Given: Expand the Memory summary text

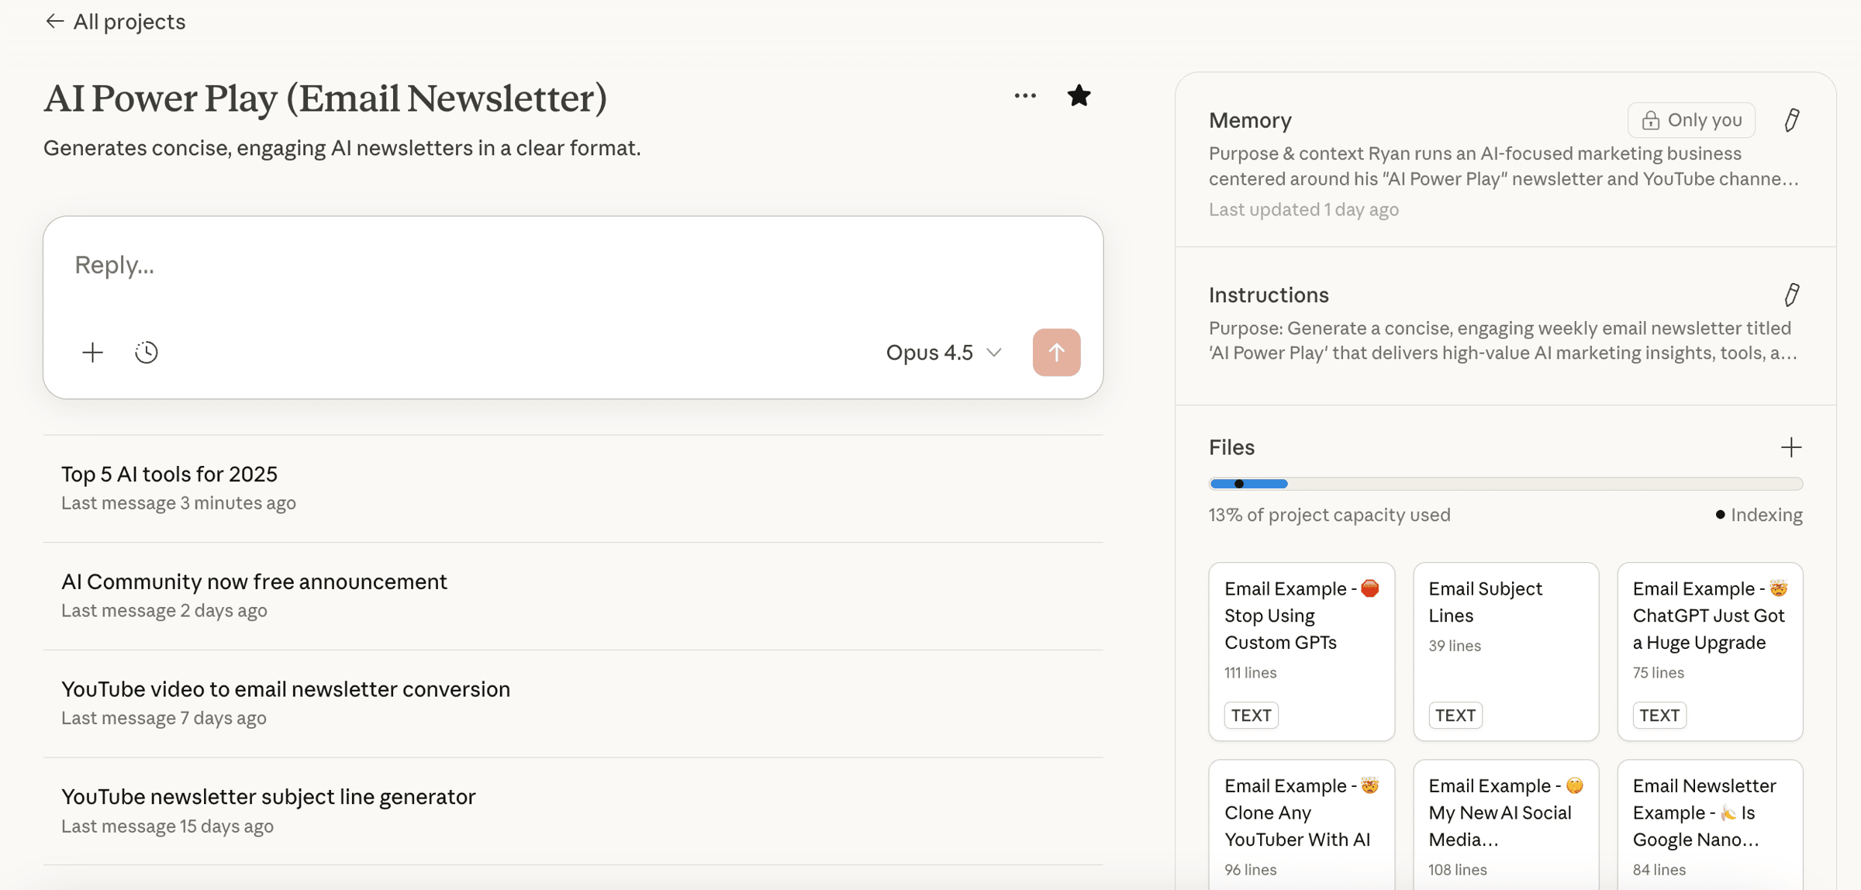Looking at the screenshot, I should click(1503, 167).
